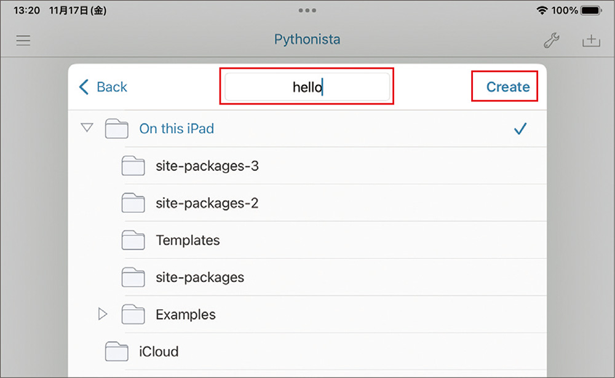Open the sidebar hamburger menu
615x378 pixels.
coord(23,41)
